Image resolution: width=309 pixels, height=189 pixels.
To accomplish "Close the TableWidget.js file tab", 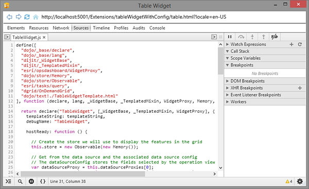I will click(44, 37).
